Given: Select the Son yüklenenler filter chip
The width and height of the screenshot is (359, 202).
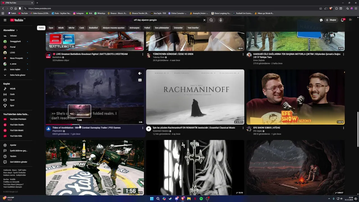Looking at the screenshot, I should [x=162, y=28].
